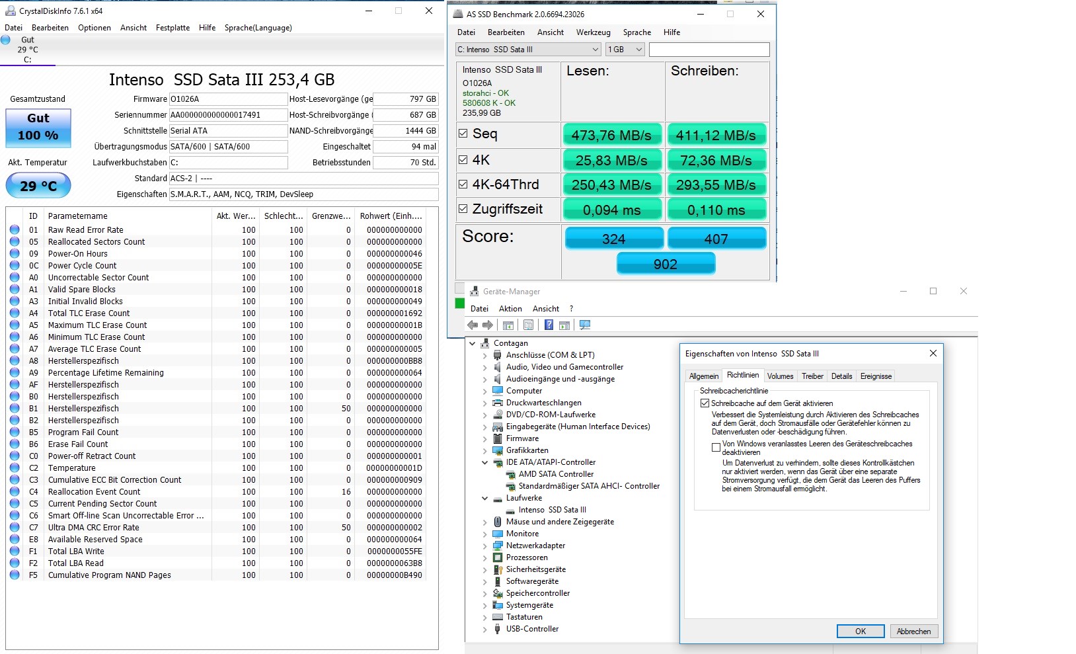This screenshot has width=1076, height=654.
Task: Open the blue help icon in Geräte-Manager
Action: point(549,325)
